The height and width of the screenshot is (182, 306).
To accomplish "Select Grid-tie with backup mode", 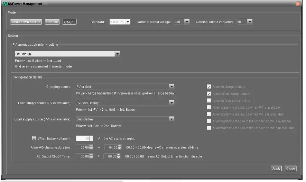I will tap(26, 22).
